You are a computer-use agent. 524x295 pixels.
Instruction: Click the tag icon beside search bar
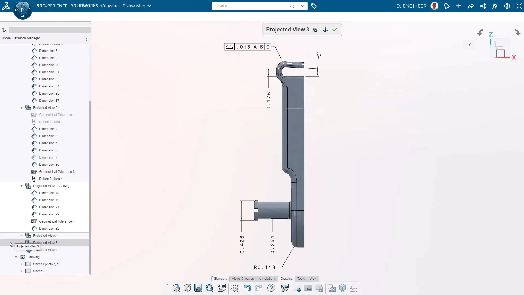tap(314, 6)
